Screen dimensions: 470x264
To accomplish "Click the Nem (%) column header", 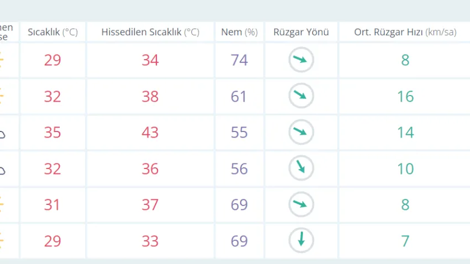I will pos(239,32).
